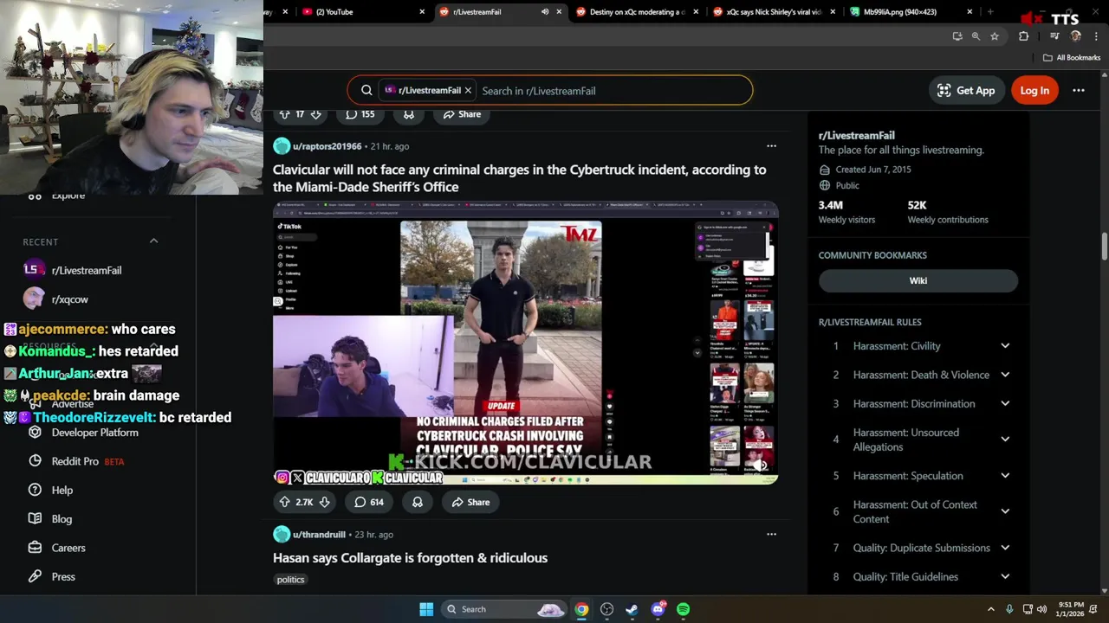
Task: Share the post with 155 comments
Action: point(461,114)
